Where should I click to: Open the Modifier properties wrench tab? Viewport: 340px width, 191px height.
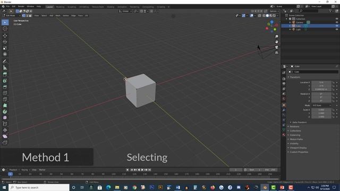coord(284,110)
